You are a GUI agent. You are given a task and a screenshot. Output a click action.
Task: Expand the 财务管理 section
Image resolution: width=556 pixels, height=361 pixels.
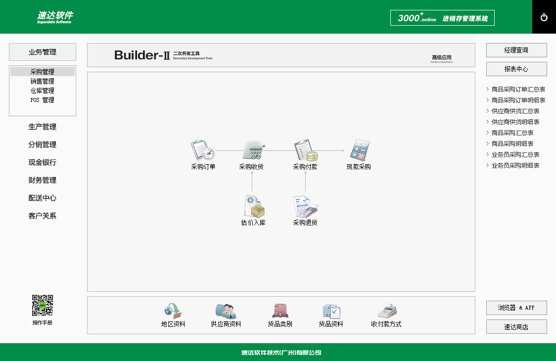(43, 180)
